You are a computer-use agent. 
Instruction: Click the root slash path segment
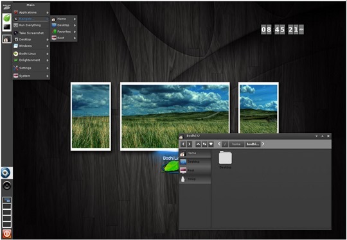(x=225, y=144)
